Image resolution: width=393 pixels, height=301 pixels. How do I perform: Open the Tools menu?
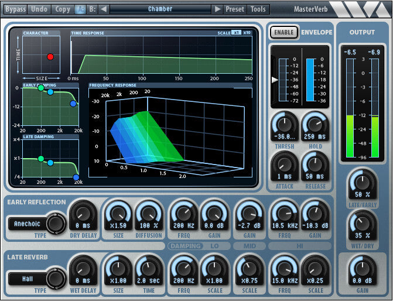click(x=258, y=9)
